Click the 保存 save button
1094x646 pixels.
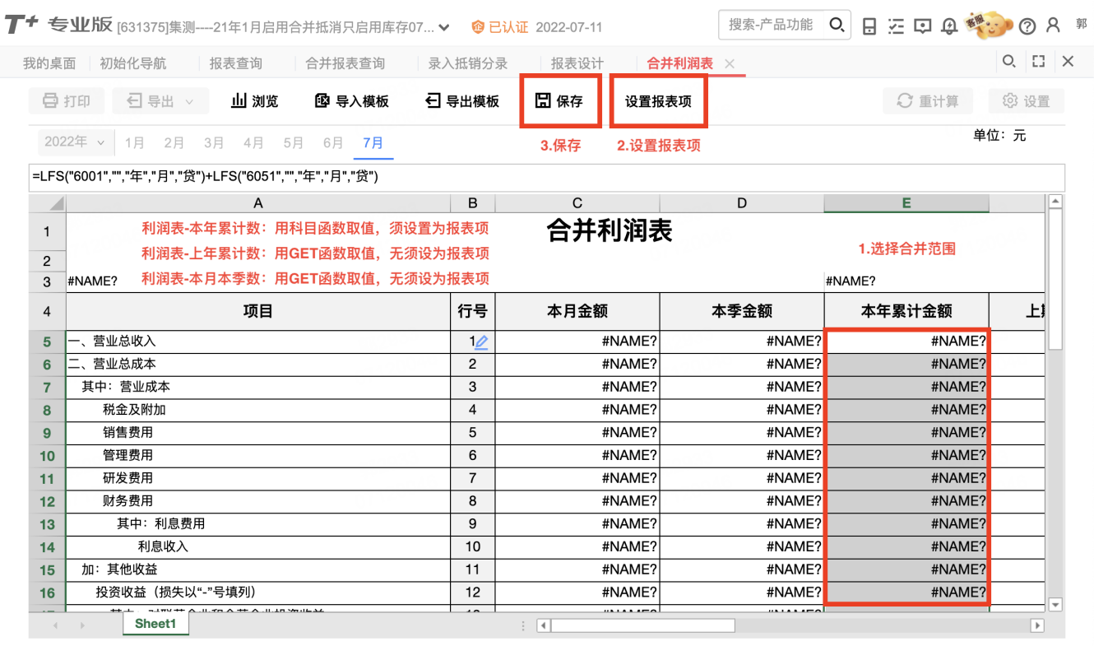(559, 101)
